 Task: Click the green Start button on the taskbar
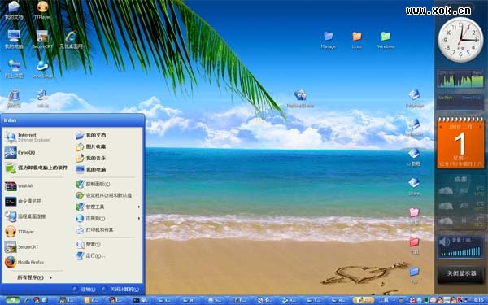(12, 300)
